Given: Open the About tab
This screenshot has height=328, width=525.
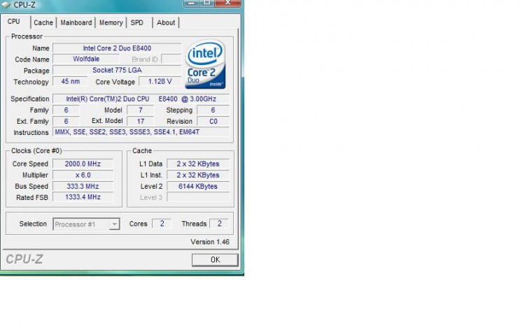Looking at the screenshot, I should tap(166, 23).
